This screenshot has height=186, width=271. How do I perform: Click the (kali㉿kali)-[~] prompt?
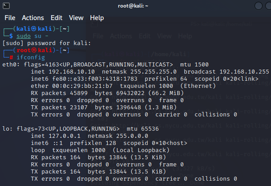[x=41, y=29]
